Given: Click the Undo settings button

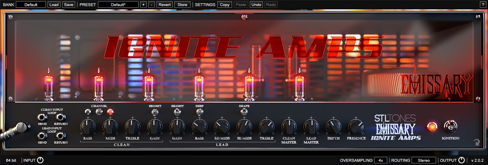Looking at the screenshot, I should 256,4.
